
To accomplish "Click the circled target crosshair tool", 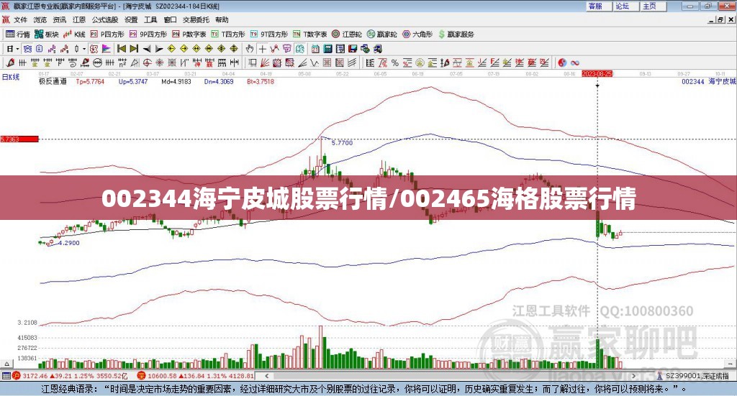I will (147, 63).
